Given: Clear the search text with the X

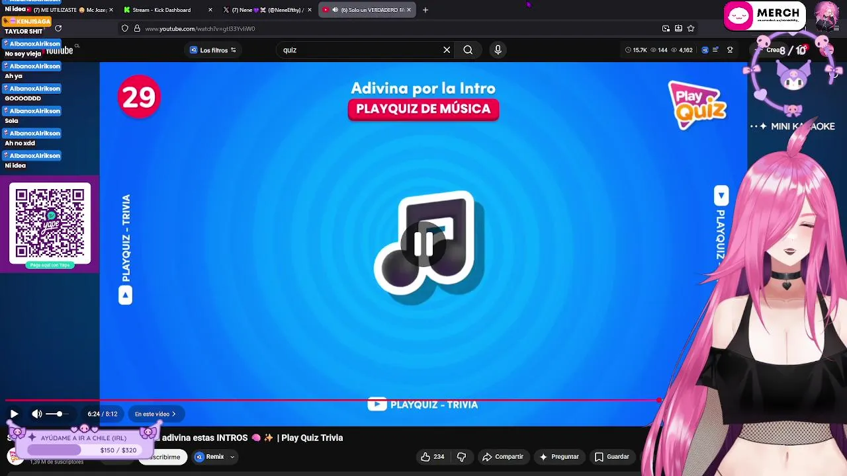Looking at the screenshot, I should (x=447, y=50).
